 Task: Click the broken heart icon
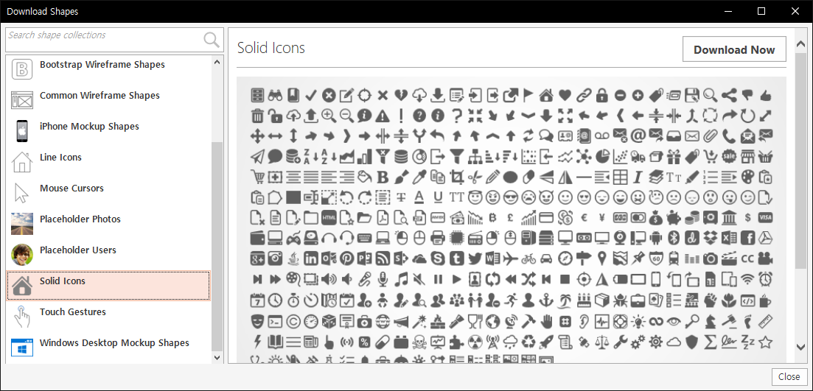point(401,95)
